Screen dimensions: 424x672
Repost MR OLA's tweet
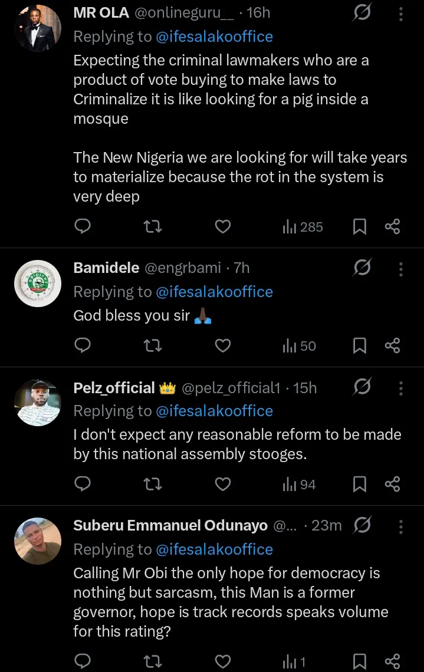coord(153,226)
